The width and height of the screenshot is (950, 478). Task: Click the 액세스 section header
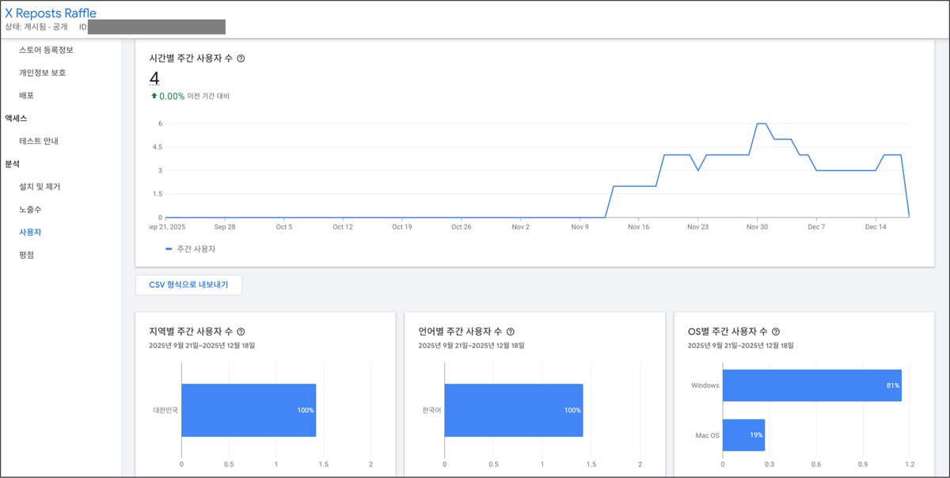click(x=16, y=118)
